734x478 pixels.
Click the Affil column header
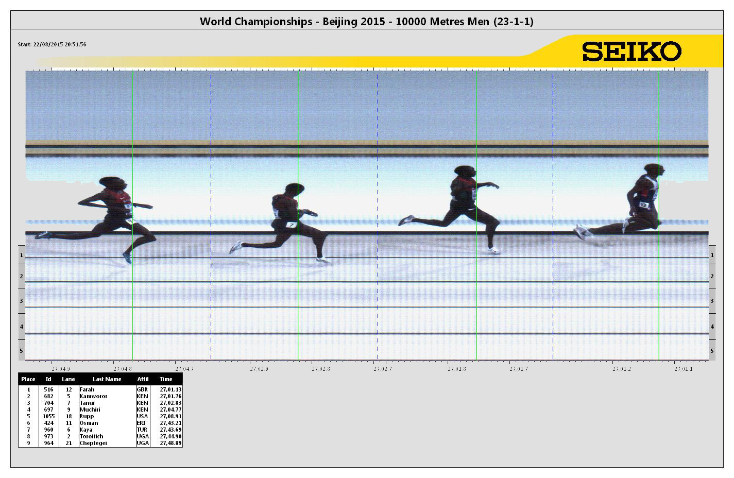(x=142, y=379)
